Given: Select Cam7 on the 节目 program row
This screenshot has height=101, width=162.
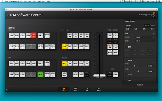Looking at the screenshot, I should (x=17, y=47).
